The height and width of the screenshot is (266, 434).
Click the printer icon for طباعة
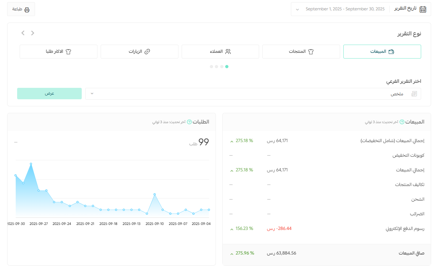(x=27, y=10)
